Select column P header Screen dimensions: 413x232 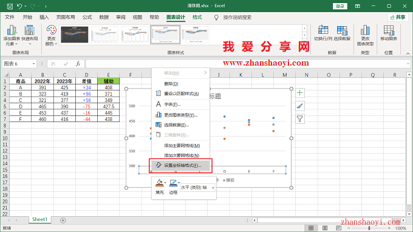pyautogui.click(x=350, y=75)
